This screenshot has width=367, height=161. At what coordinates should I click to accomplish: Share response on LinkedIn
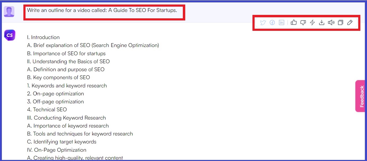[281, 23]
